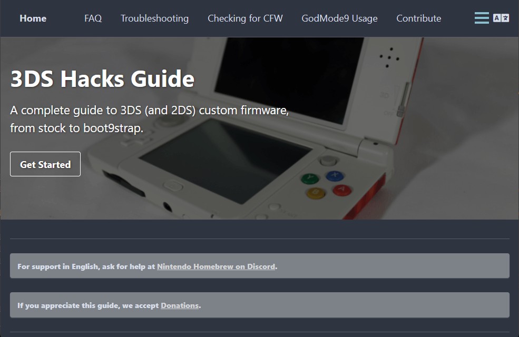The image size is (519, 337).
Task: Click the blue X button in the 3DS photo
Action: pos(334,176)
